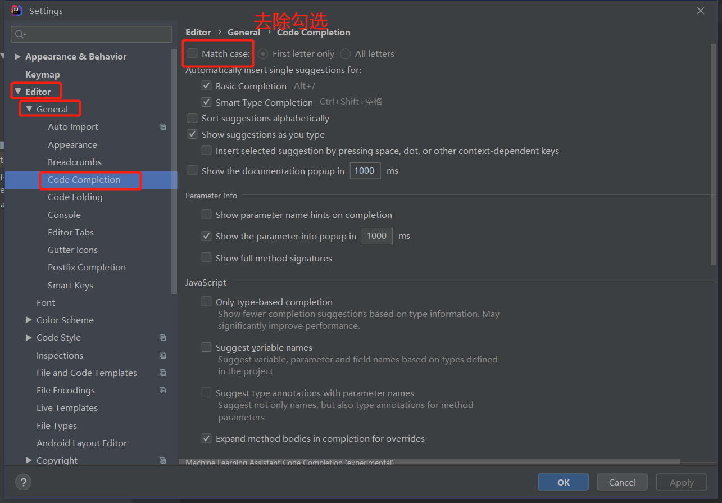Image resolution: width=722 pixels, height=503 pixels.
Task: Open Android Layout Editor settings
Action: coord(82,443)
